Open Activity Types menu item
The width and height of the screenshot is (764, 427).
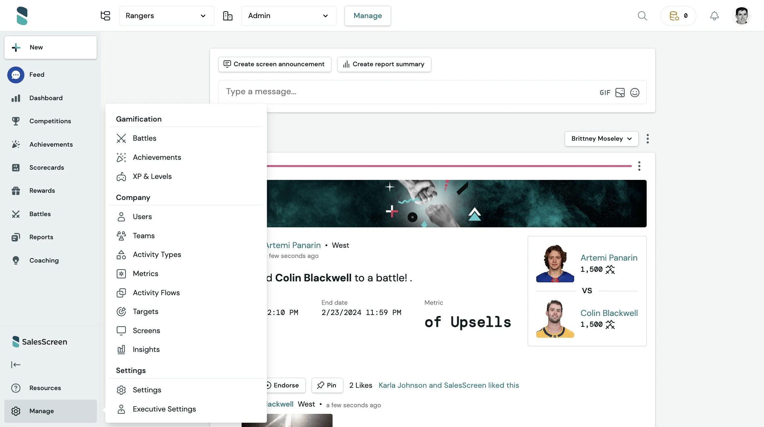(x=186, y=255)
